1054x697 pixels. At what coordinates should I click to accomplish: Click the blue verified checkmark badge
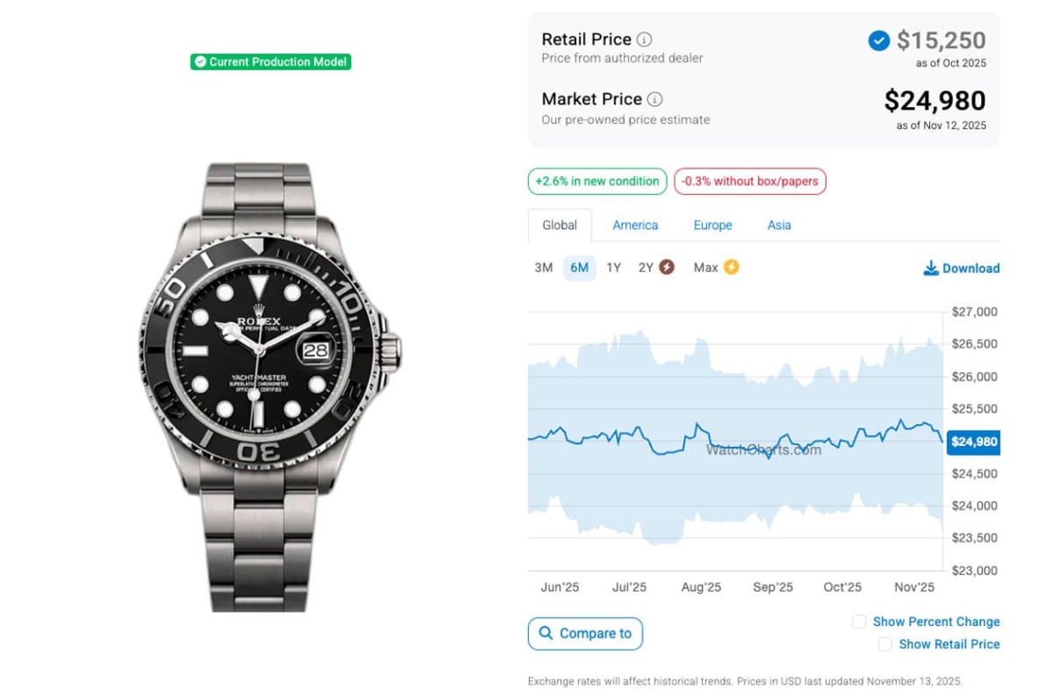(x=878, y=40)
